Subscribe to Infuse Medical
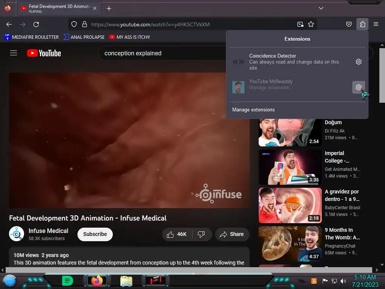This screenshot has height=289, width=385. [95, 234]
